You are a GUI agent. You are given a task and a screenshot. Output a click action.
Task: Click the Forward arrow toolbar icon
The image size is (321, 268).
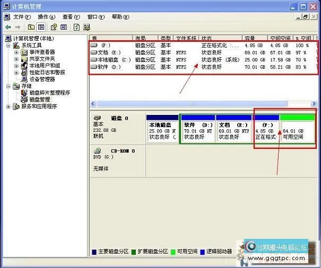coord(18,27)
